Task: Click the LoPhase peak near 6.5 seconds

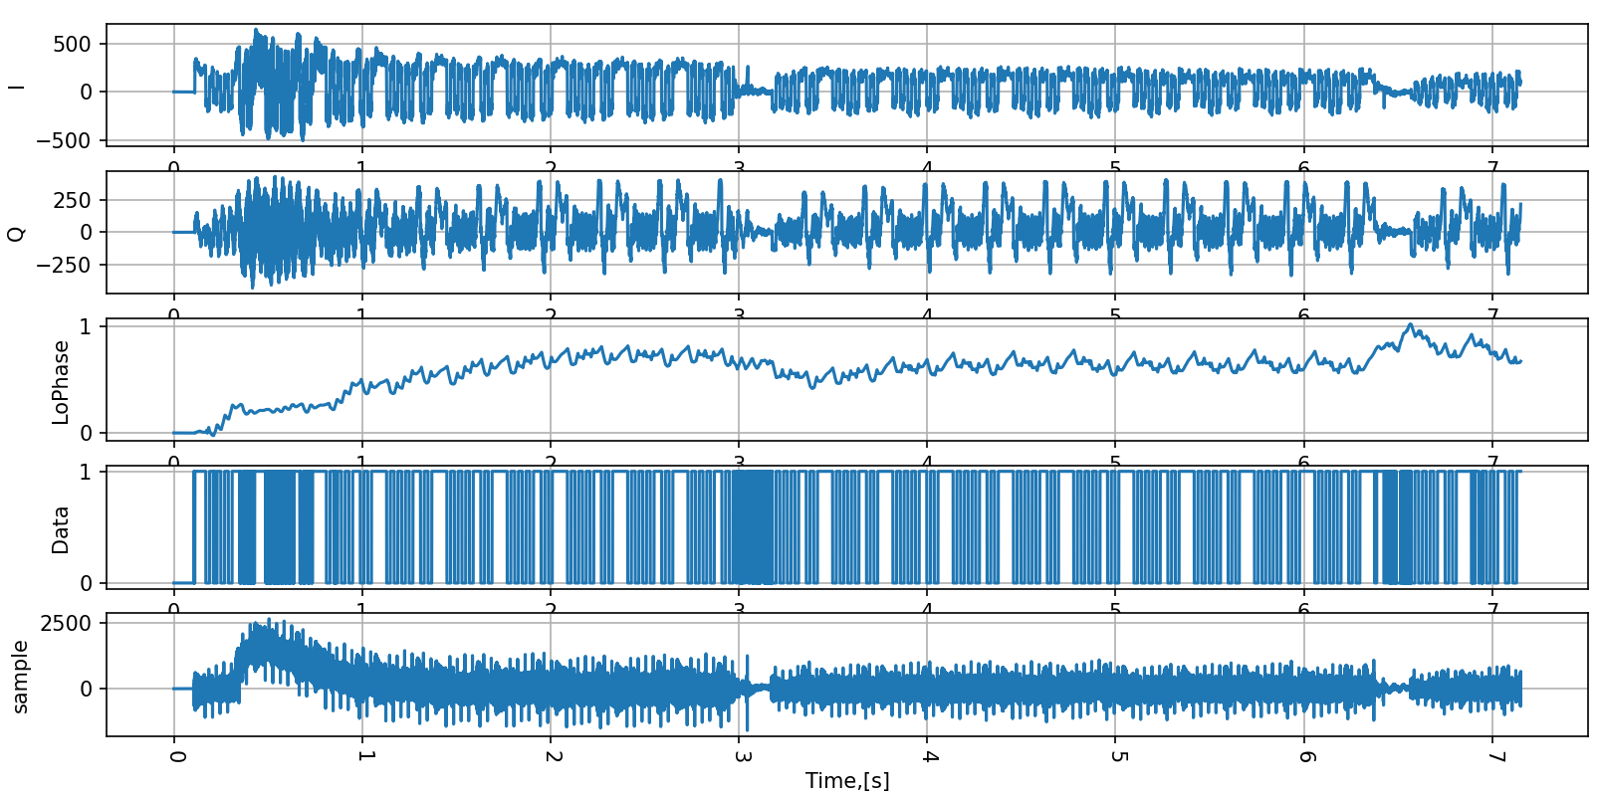Action: click(1410, 325)
